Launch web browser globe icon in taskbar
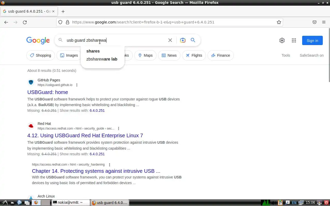Image resolution: width=330 pixels, height=206 pixels. click(x=19, y=203)
